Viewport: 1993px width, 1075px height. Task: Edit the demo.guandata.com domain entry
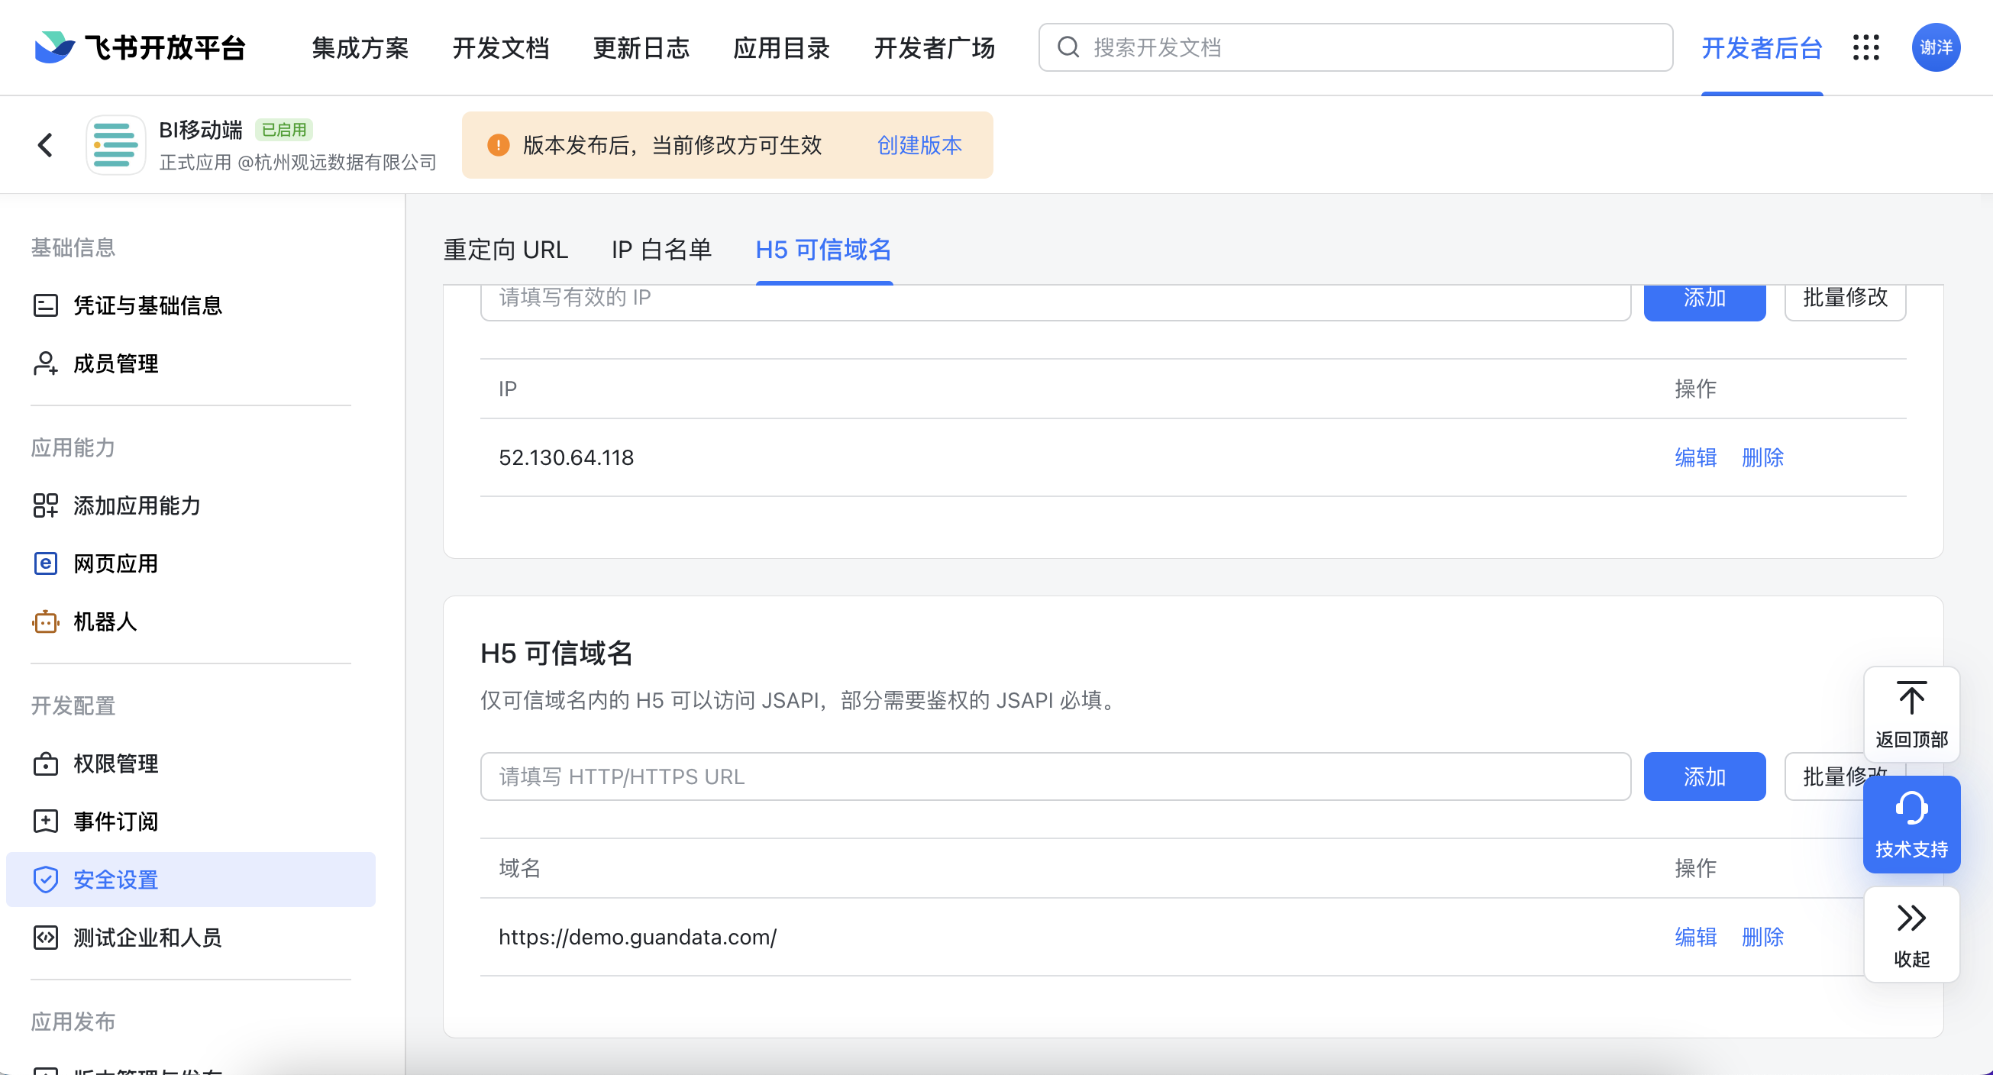click(x=1695, y=938)
